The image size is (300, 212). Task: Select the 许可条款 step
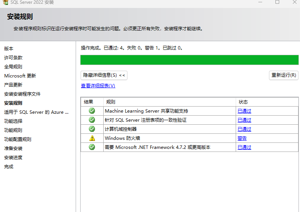(13, 58)
